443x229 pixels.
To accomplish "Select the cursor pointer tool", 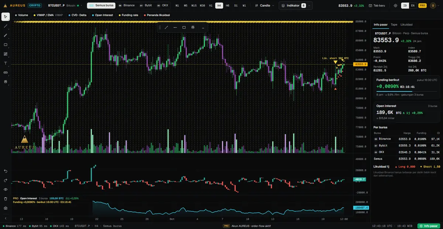I will [x=6, y=17].
